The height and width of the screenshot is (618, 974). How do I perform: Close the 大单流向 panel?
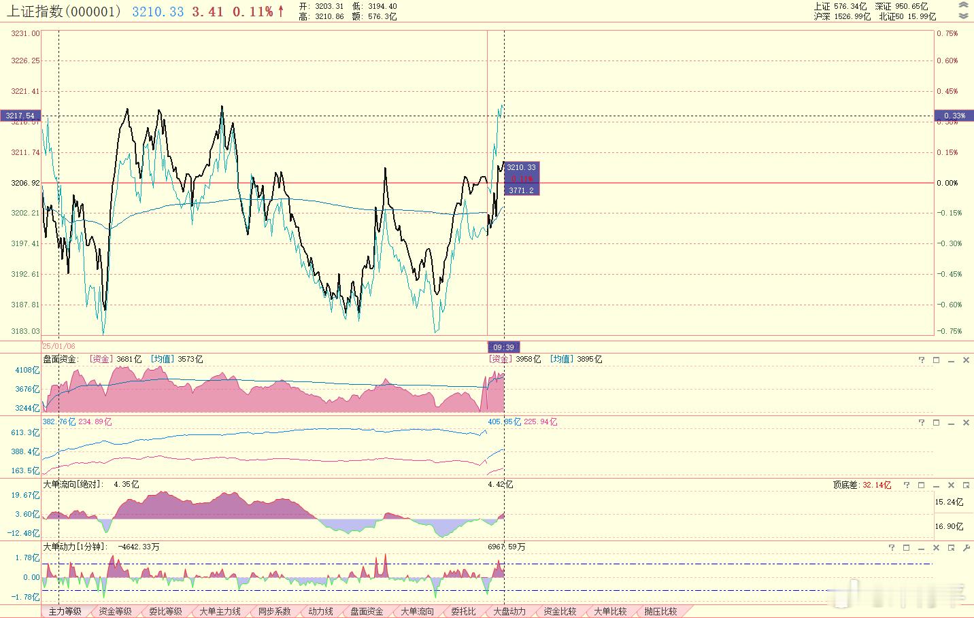[952, 485]
